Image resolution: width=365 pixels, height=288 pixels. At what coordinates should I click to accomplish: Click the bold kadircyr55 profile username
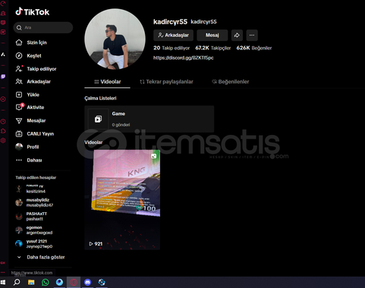pyautogui.click(x=170, y=22)
